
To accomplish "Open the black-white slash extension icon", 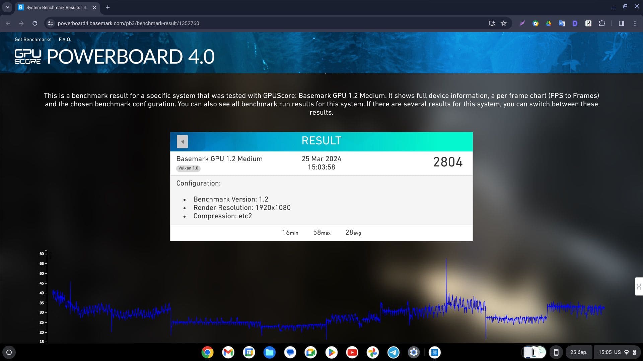I will (x=588, y=23).
